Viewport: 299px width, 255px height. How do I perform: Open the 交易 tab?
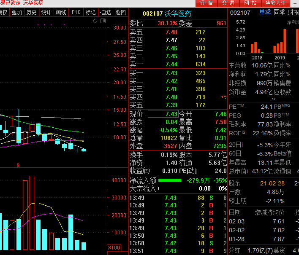[228, 3]
